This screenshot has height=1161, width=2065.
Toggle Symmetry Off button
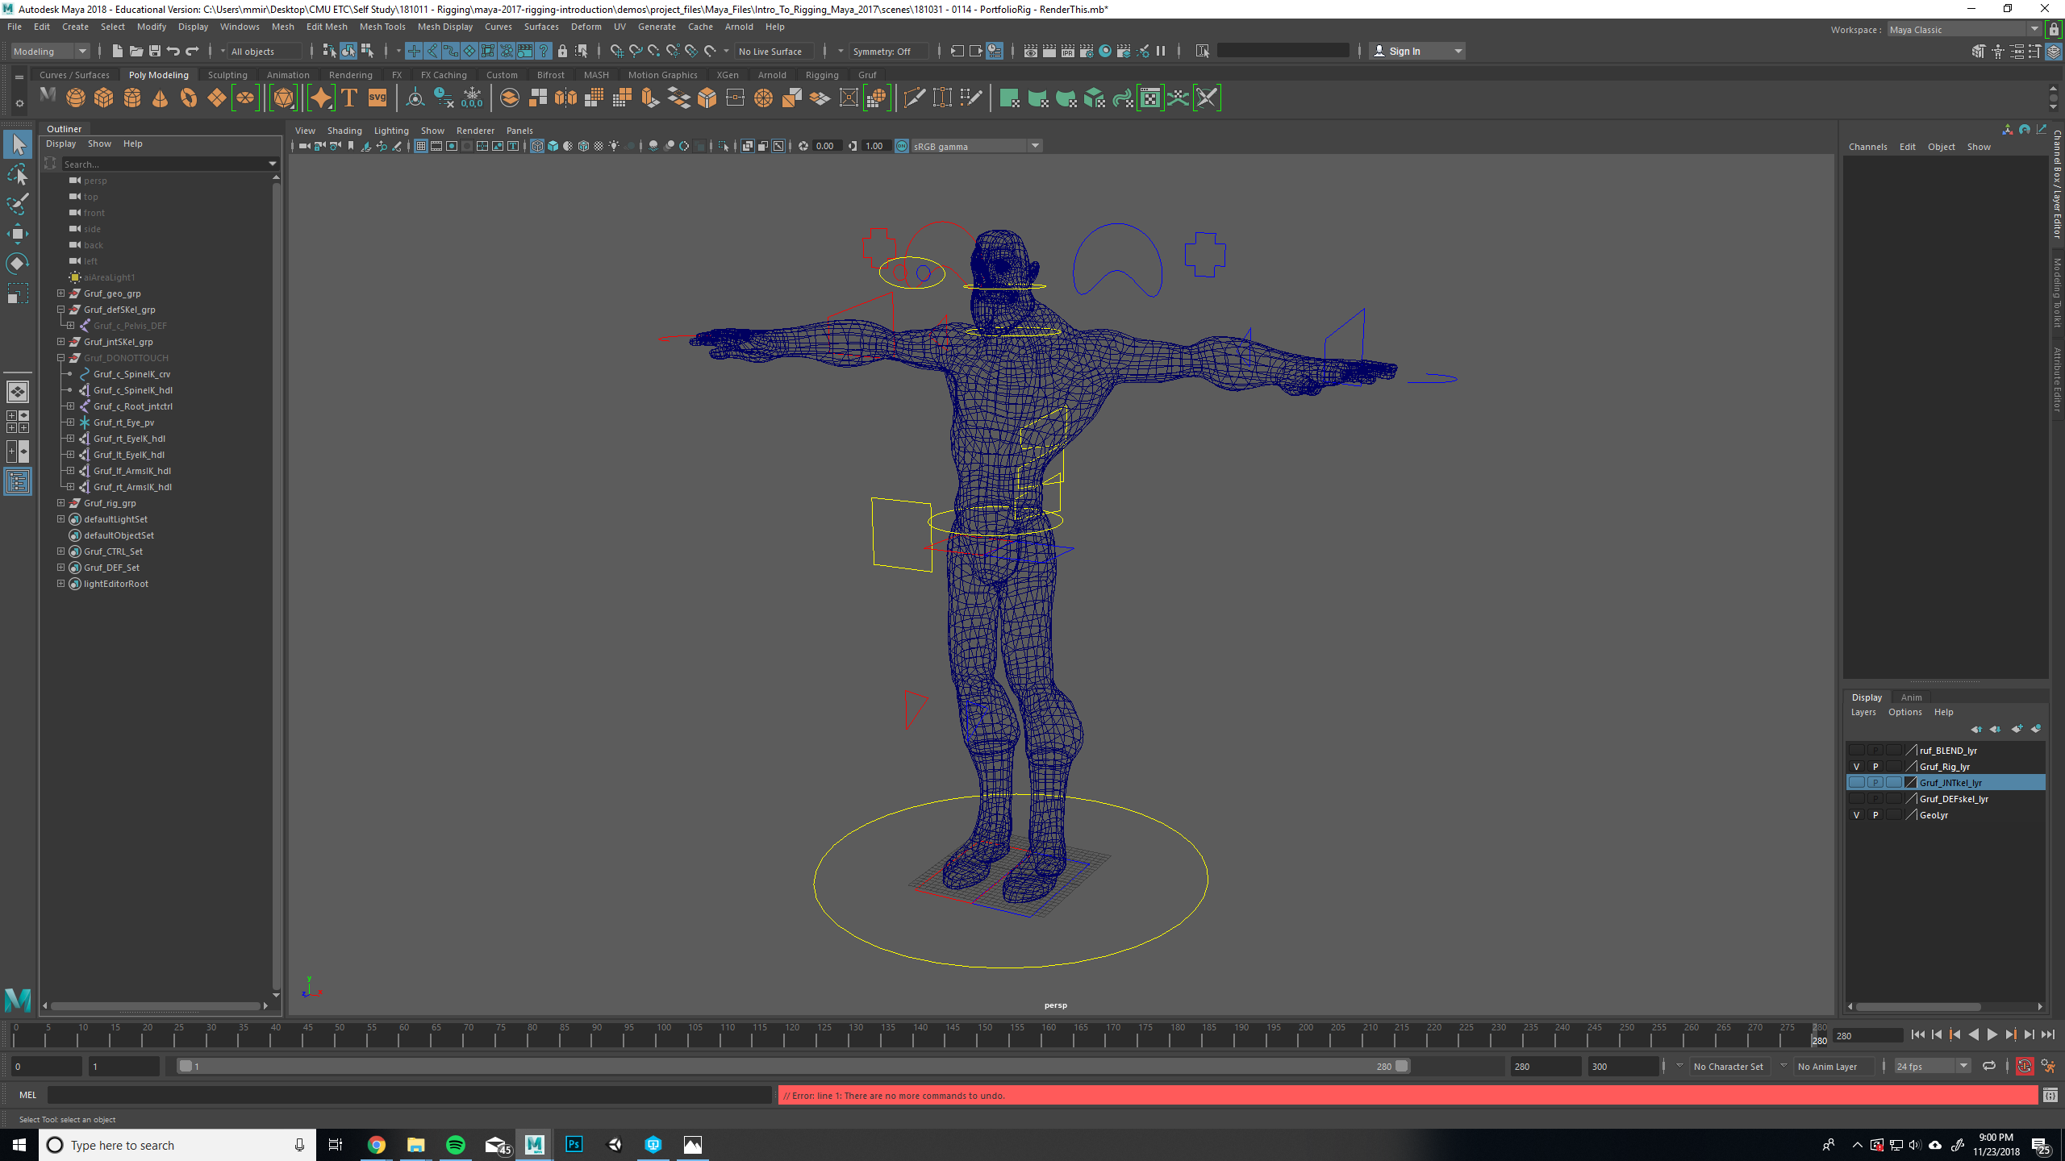[x=882, y=51]
